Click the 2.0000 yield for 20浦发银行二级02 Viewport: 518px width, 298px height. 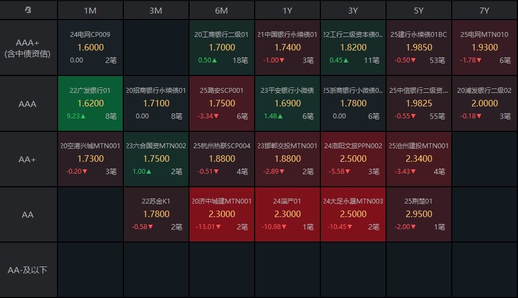coord(484,103)
